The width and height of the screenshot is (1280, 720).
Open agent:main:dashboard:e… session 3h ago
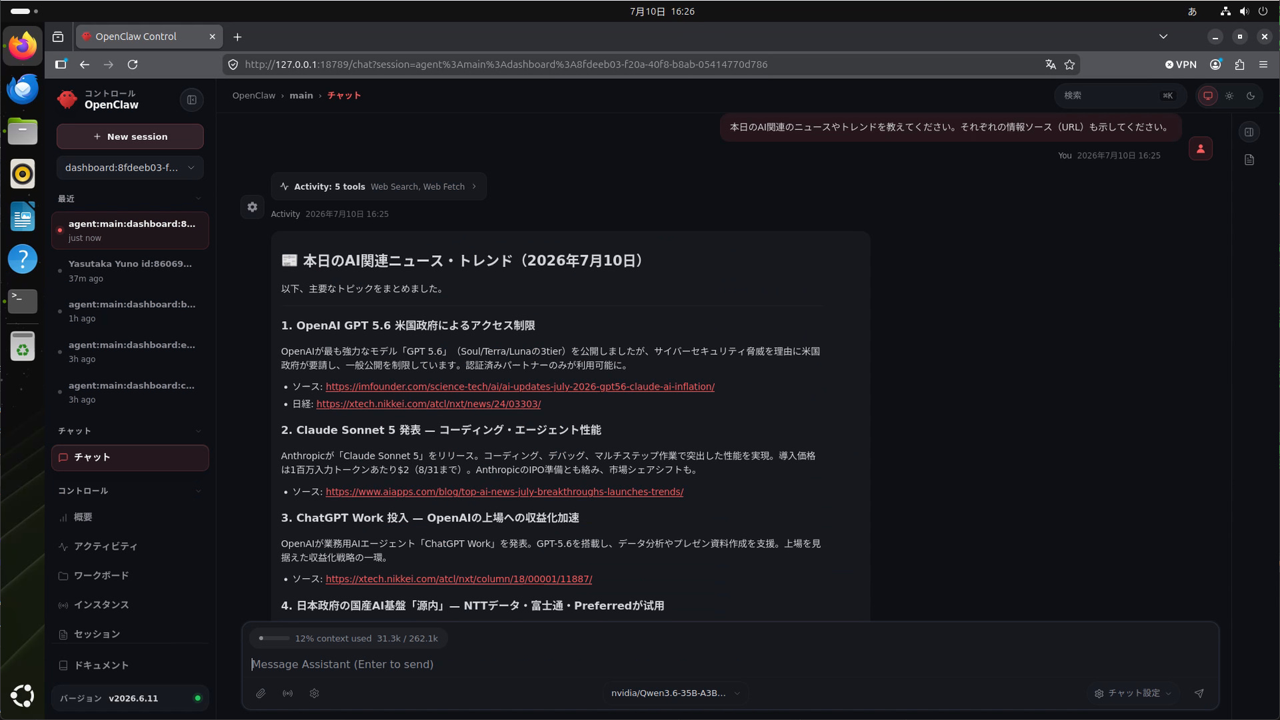pyautogui.click(x=130, y=352)
